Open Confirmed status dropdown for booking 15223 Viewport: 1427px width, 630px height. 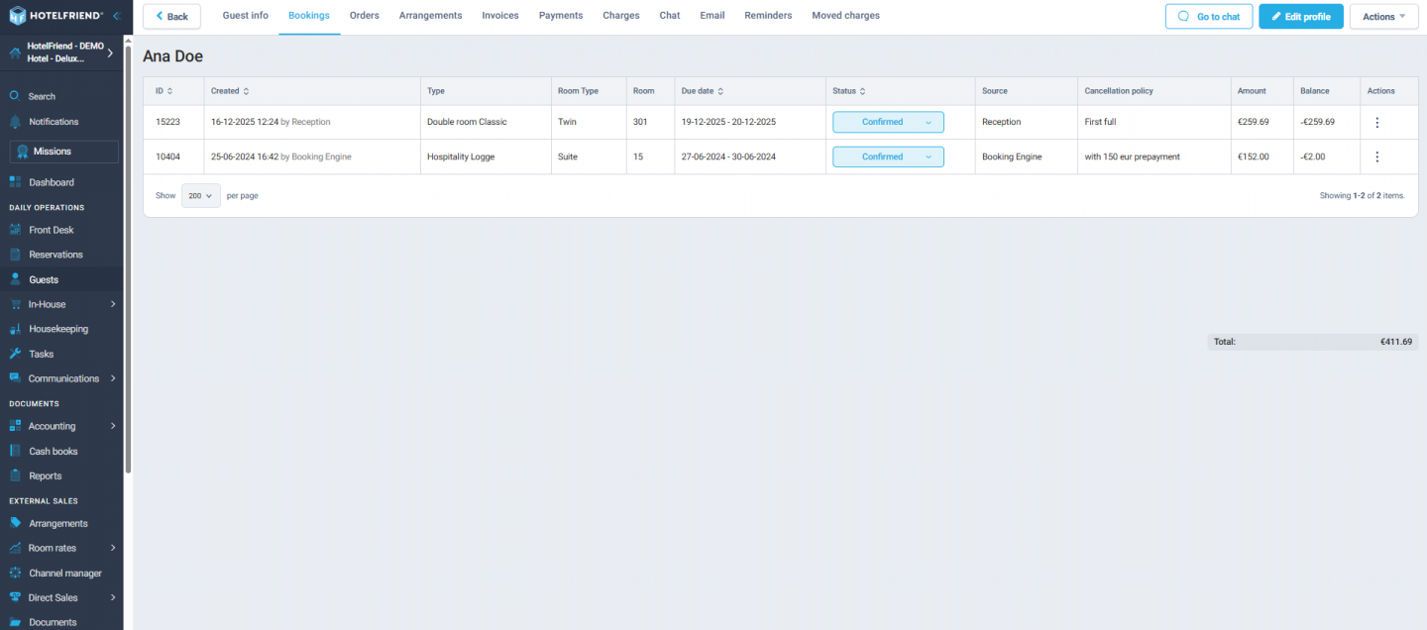click(x=888, y=122)
